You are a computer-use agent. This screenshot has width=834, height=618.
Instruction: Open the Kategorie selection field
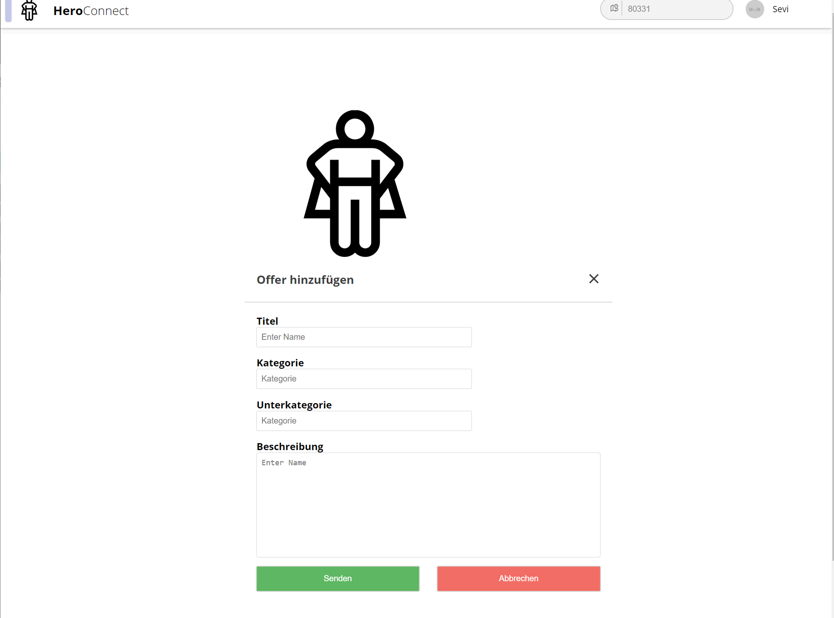363,379
